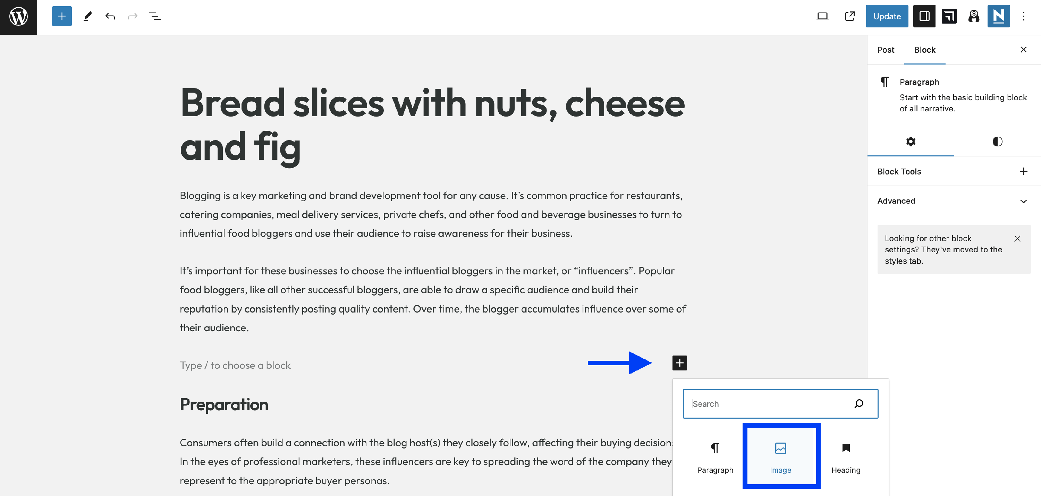Open the device preview icon
1041x496 pixels.
click(822, 17)
